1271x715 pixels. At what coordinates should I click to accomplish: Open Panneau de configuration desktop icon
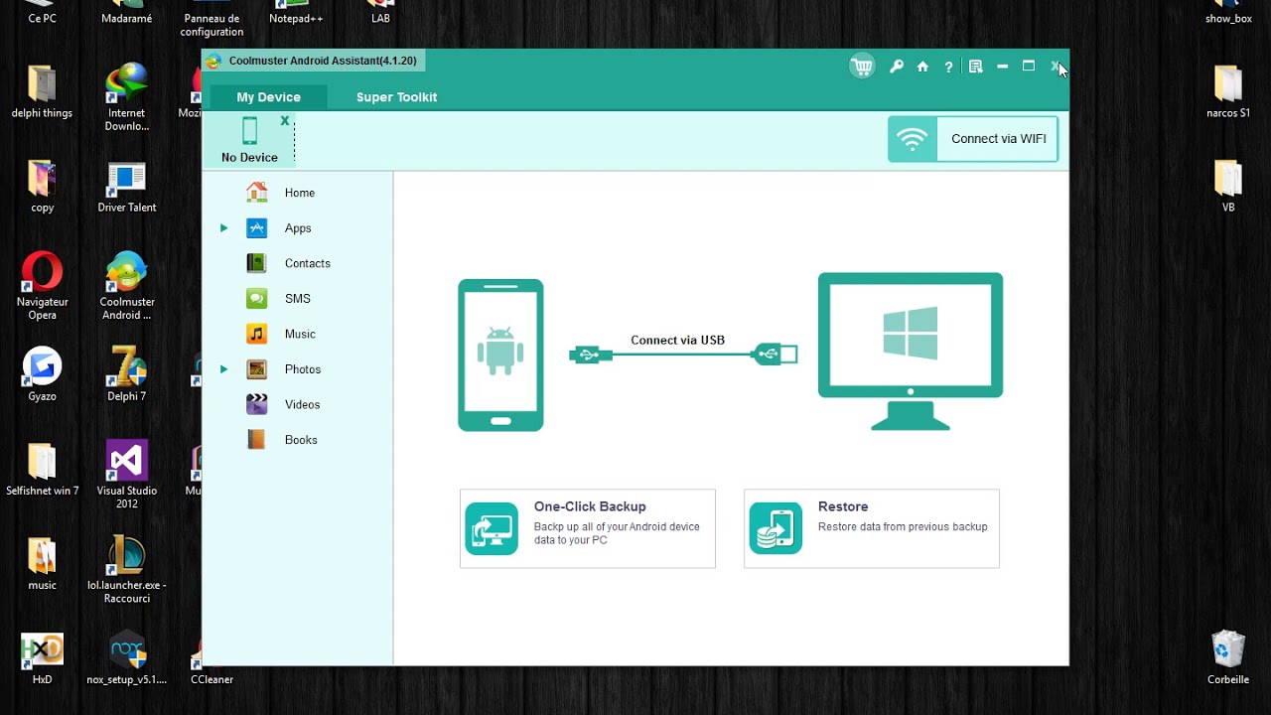click(212, 19)
